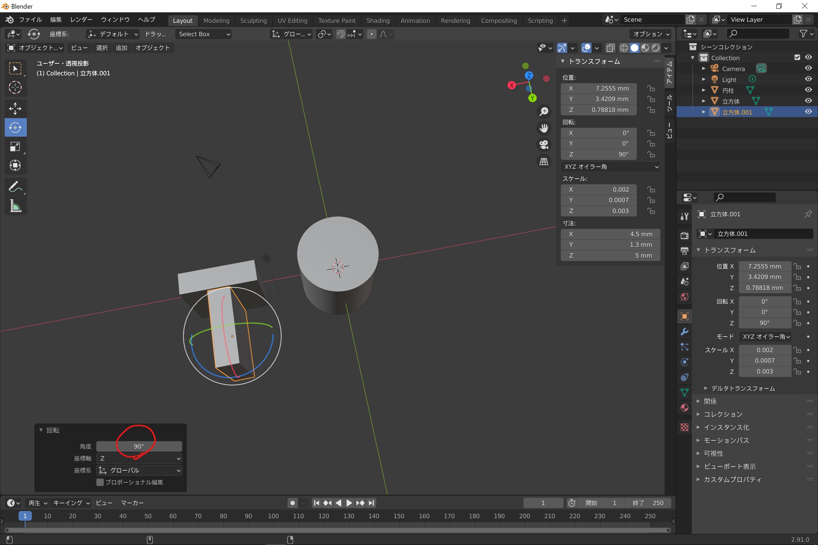Select the Scale tool

pyautogui.click(x=15, y=146)
